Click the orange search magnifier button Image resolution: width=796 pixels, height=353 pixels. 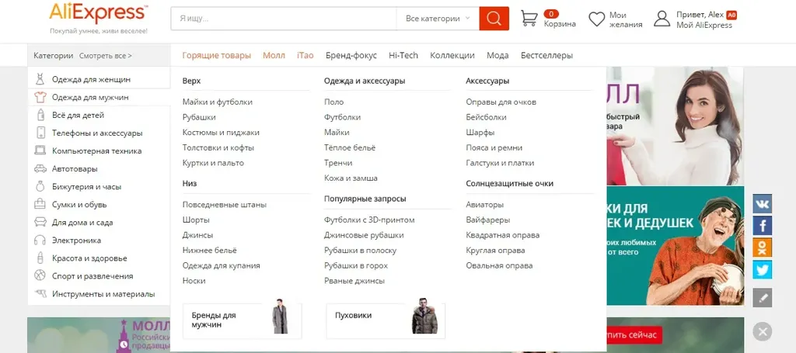[x=494, y=19]
